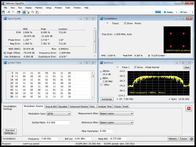Click the EVM RMS value 2.826 %
The width and height of the screenshot is (196, 147).
pos(27,32)
